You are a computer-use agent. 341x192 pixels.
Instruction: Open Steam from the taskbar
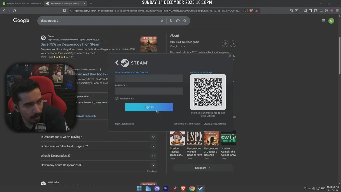201,189
